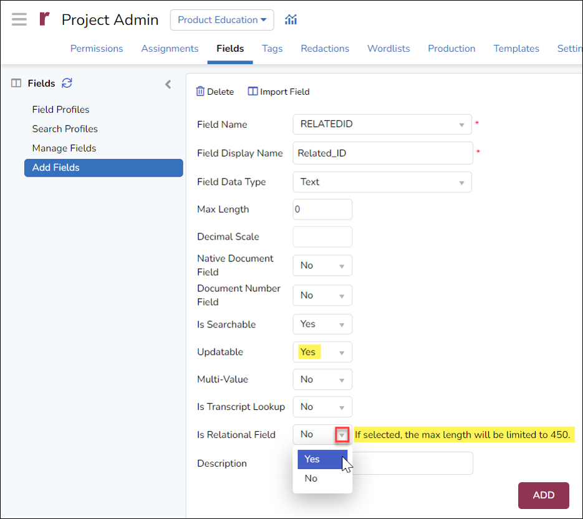Open the Multi-Value dropdown
The height and width of the screenshot is (519, 583).
tap(340, 379)
